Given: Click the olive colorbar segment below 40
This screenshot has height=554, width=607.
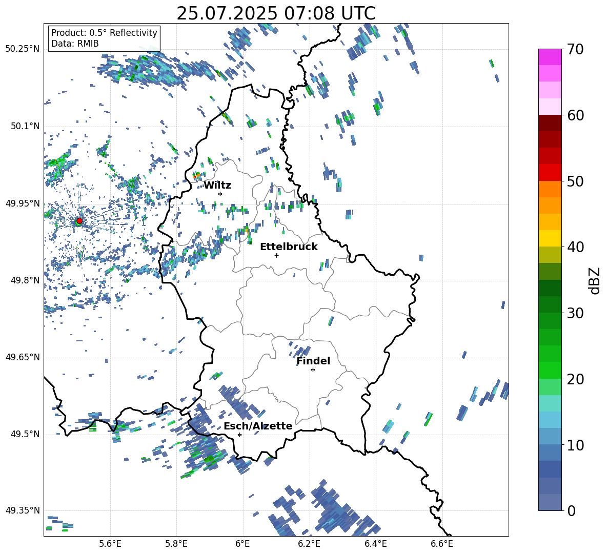Looking at the screenshot, I should pyautogui.click(x=550, y=255).
